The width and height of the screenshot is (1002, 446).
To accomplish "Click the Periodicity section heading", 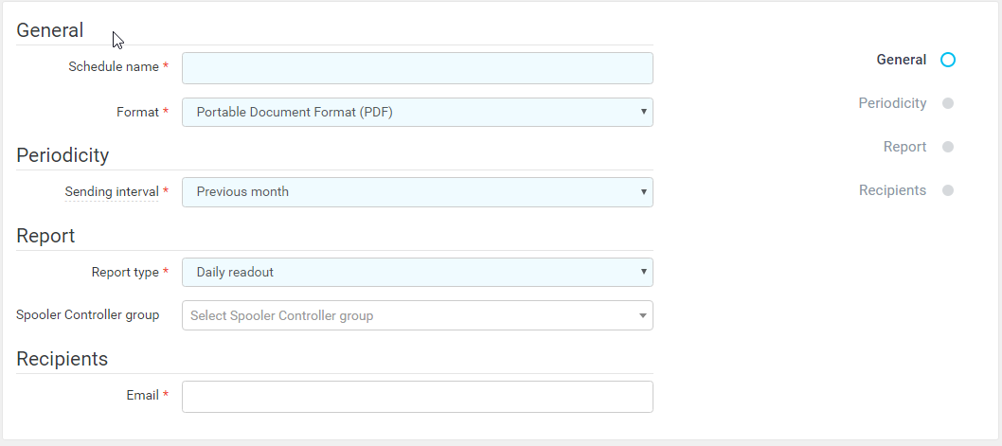I will coord(63,155).
